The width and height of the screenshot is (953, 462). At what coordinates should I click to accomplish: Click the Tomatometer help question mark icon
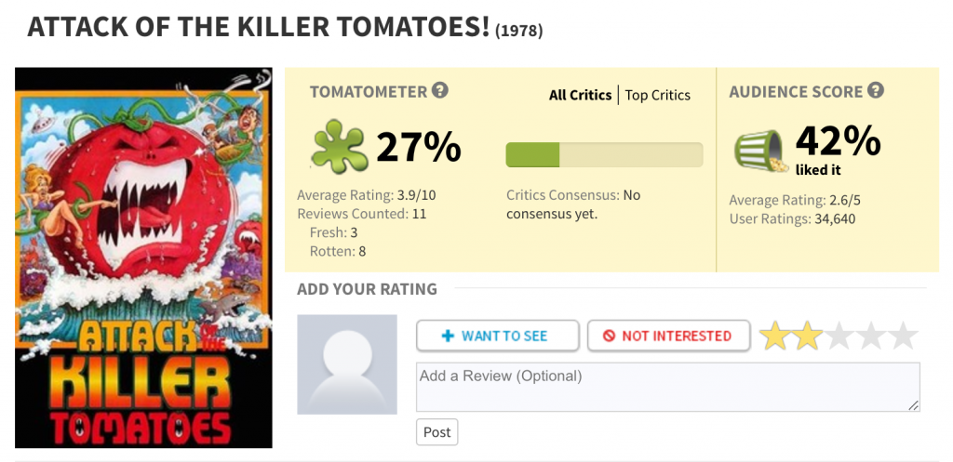tap(440, 91)
